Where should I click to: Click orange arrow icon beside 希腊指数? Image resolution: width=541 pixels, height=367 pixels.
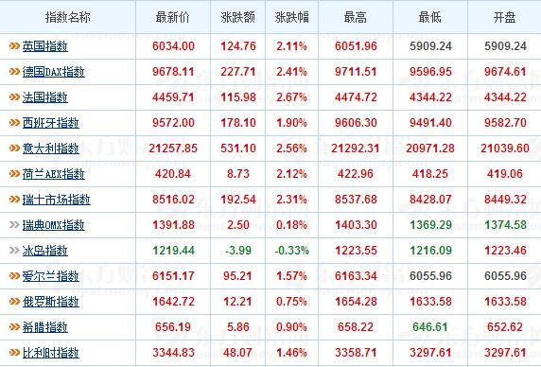[14, 327]
